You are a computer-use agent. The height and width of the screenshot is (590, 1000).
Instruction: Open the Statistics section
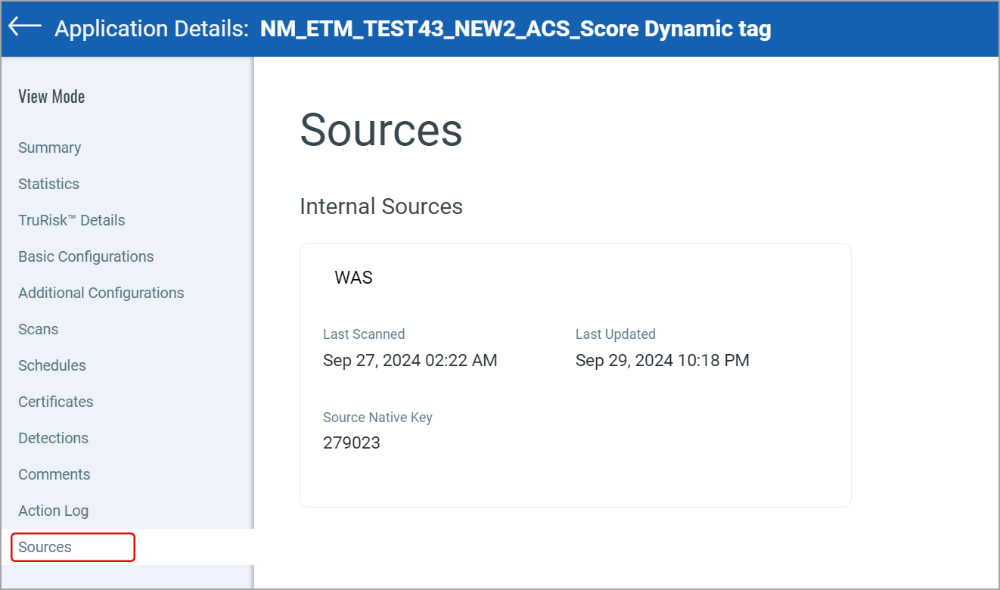coord(48,184)
